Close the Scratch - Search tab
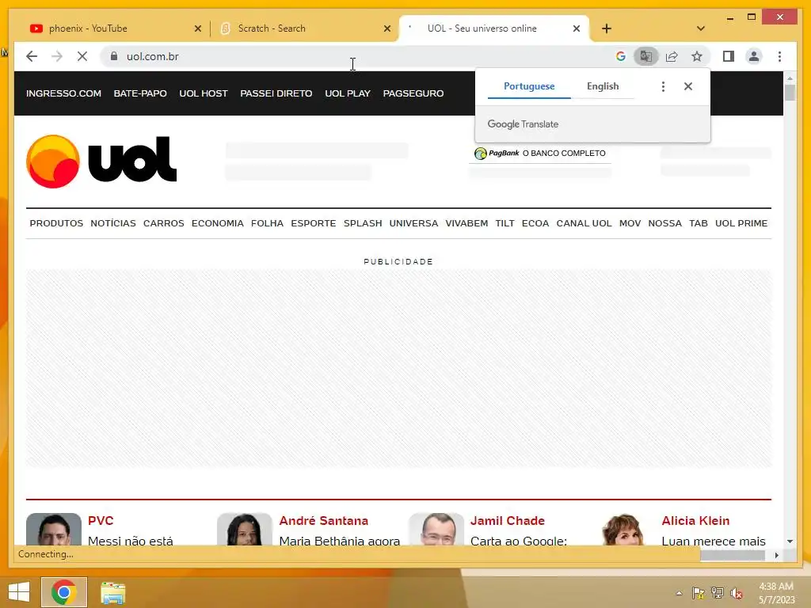Screen dimensions: 811x608 pyautogui.click(x=386, y=28)
